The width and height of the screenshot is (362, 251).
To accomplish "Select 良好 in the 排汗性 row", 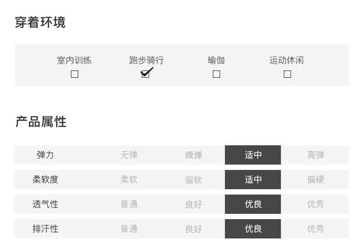I will 194,229.
